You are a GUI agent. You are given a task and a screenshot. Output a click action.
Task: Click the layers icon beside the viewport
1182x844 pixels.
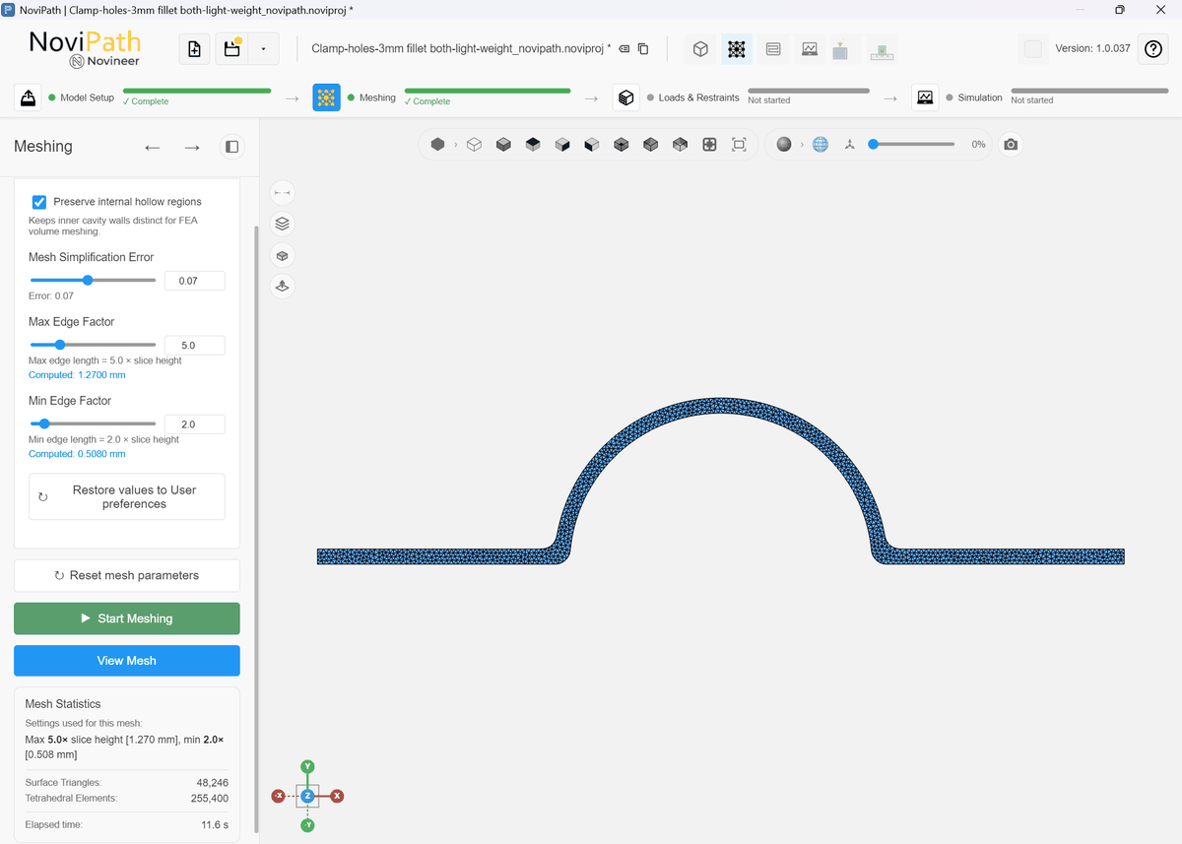click(x=283, y=224)
